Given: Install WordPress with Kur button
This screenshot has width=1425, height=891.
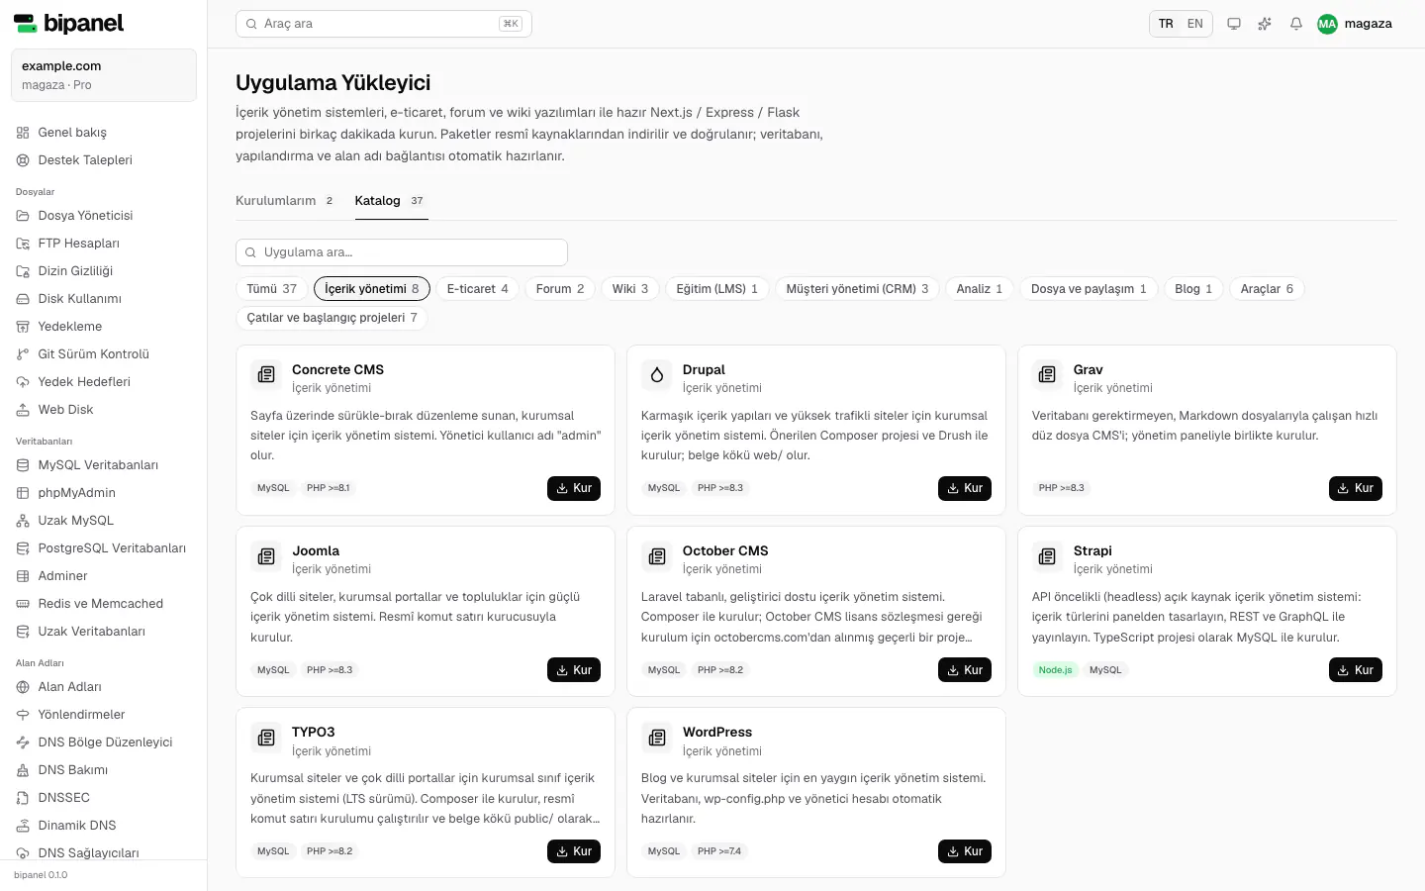Looking at the screenshot, I should [x=965, y=851].
